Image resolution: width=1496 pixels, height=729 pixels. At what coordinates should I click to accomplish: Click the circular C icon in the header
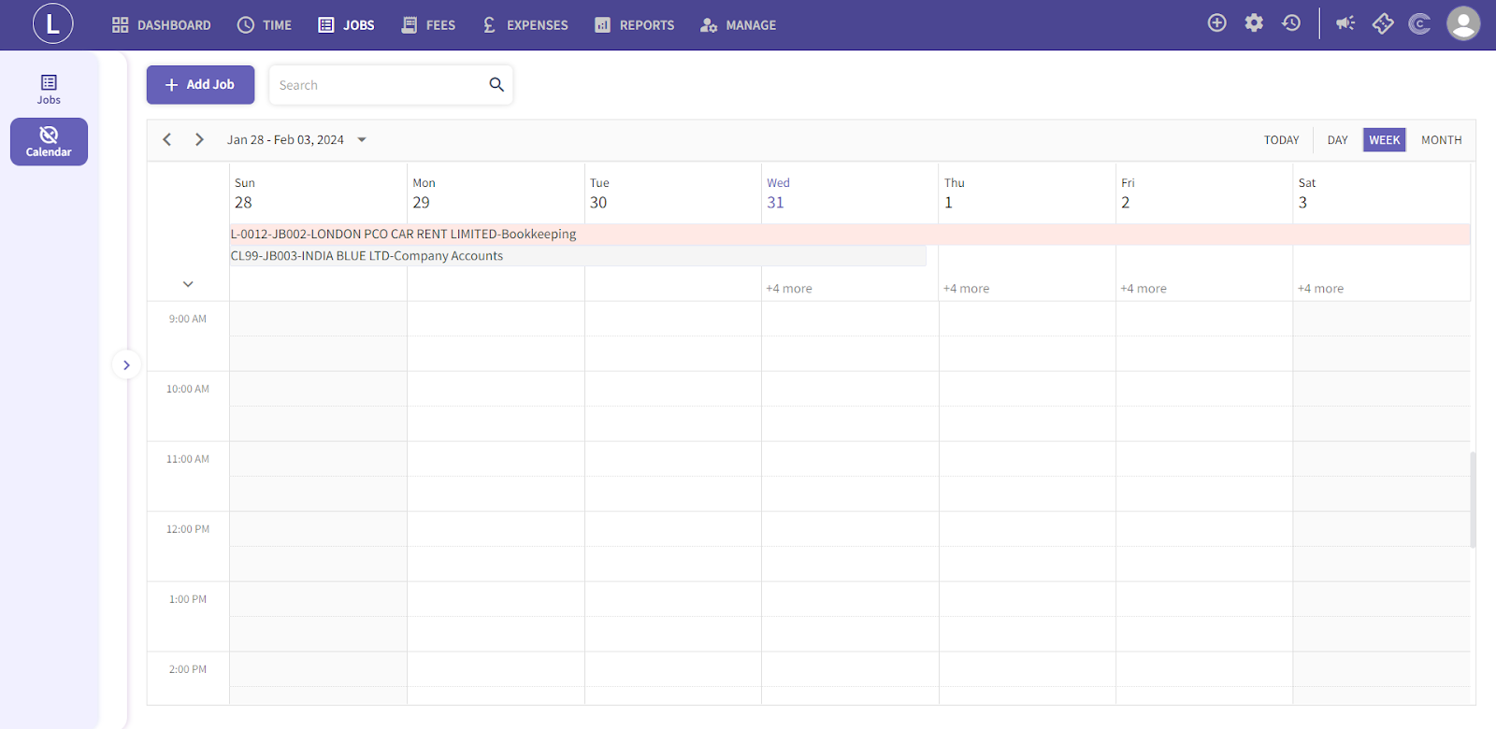[1419, 24]
